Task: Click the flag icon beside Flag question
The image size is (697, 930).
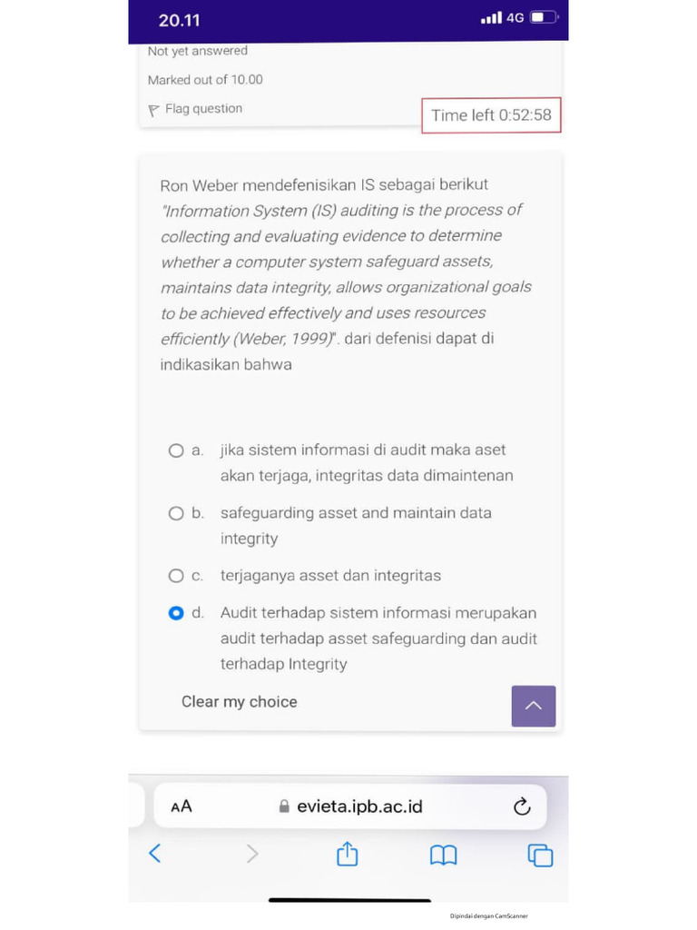Action: 153,110
